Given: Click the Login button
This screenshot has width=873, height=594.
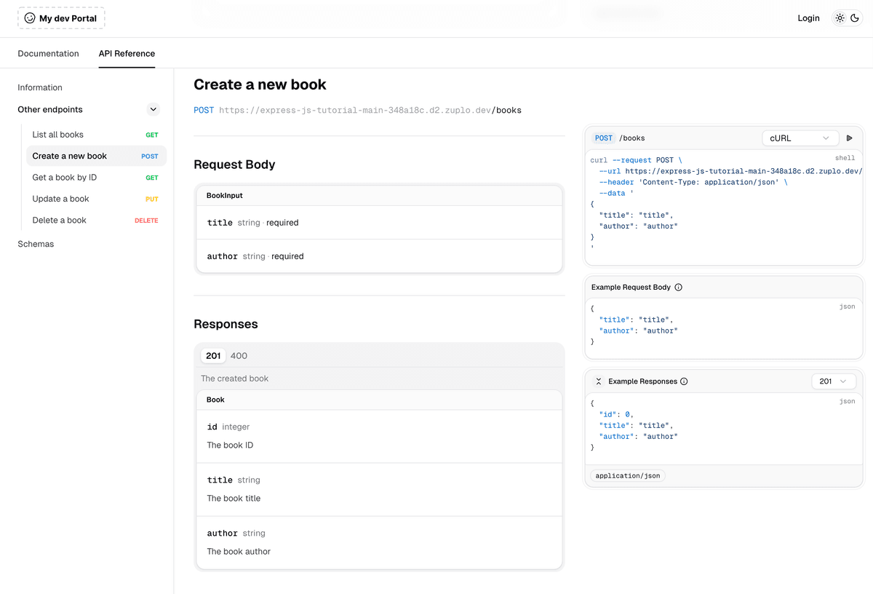Looking at the screenshot, I should click(808, 17).
